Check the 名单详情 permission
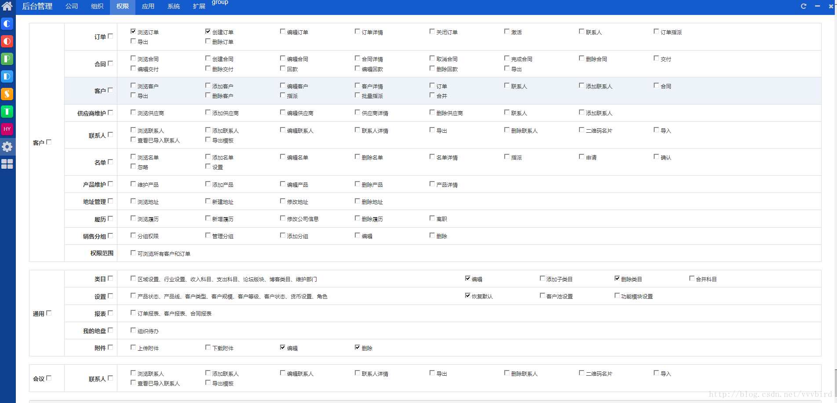 (x=432, y=157)
